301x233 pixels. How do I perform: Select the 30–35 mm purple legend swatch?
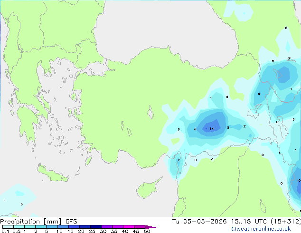[x=107, y=227]
